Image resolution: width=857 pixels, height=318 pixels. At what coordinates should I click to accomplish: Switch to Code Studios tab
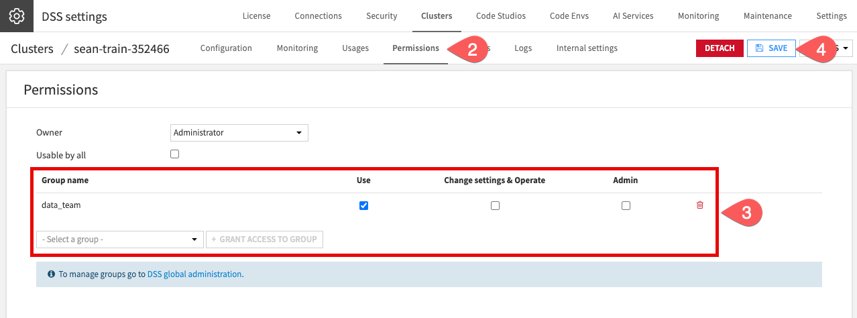click(501, 16)
